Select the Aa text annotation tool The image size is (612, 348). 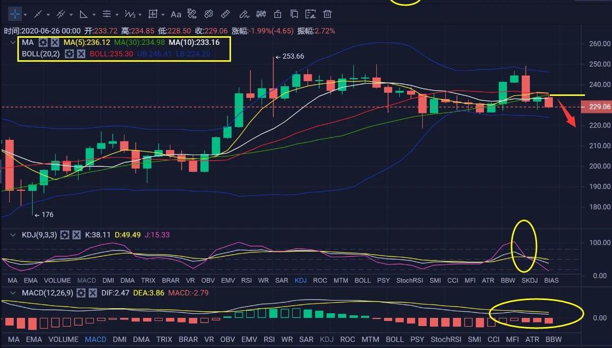coord(176,14)
